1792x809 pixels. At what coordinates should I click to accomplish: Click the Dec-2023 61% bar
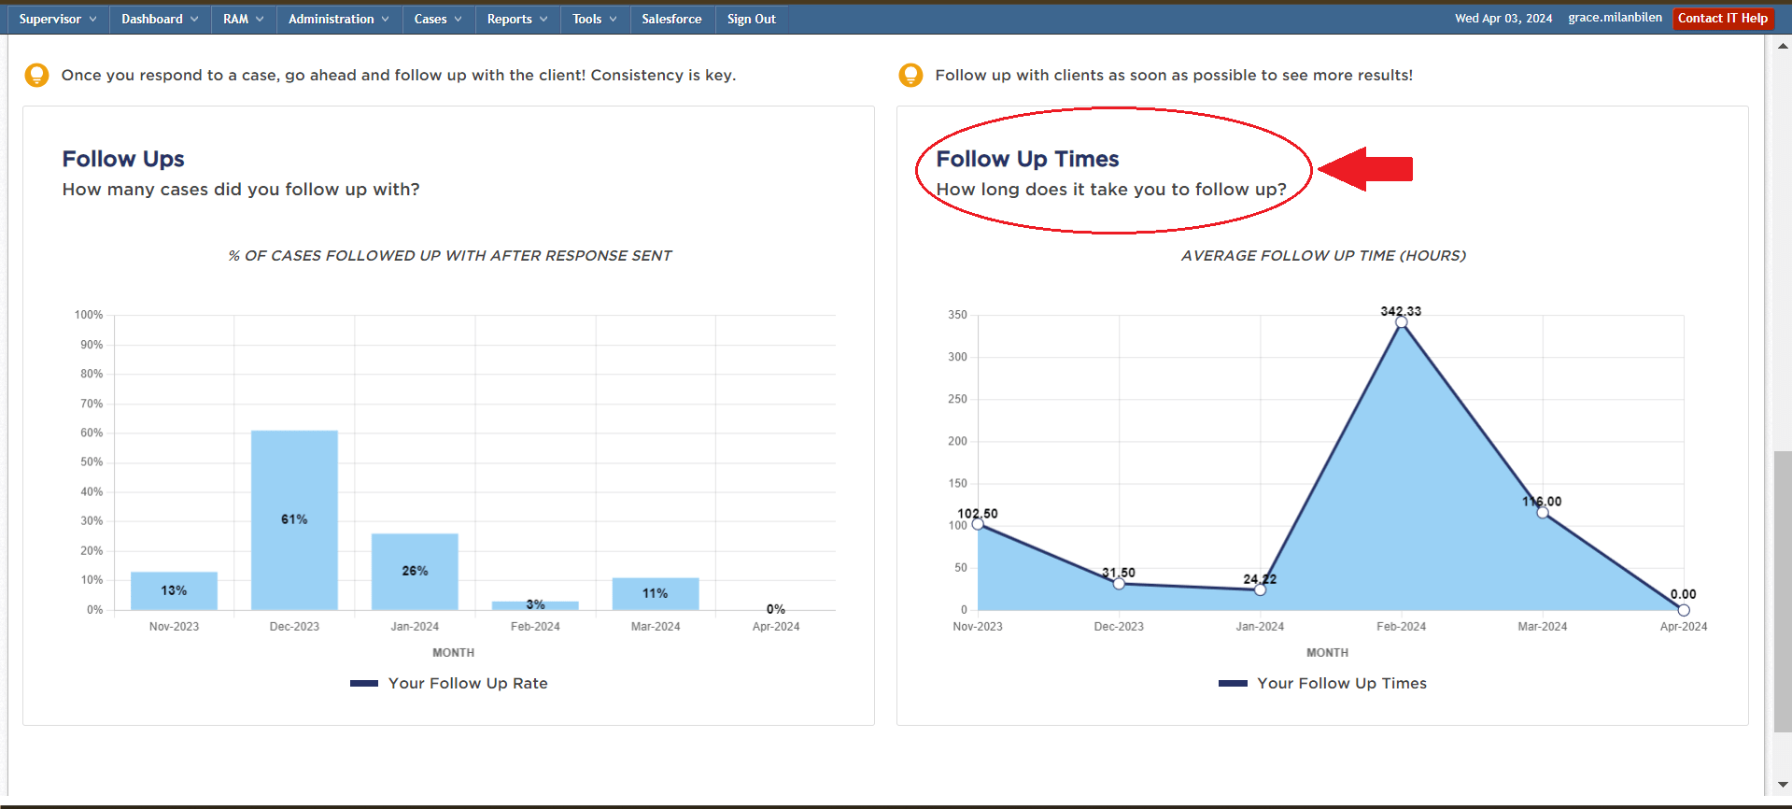294,519
